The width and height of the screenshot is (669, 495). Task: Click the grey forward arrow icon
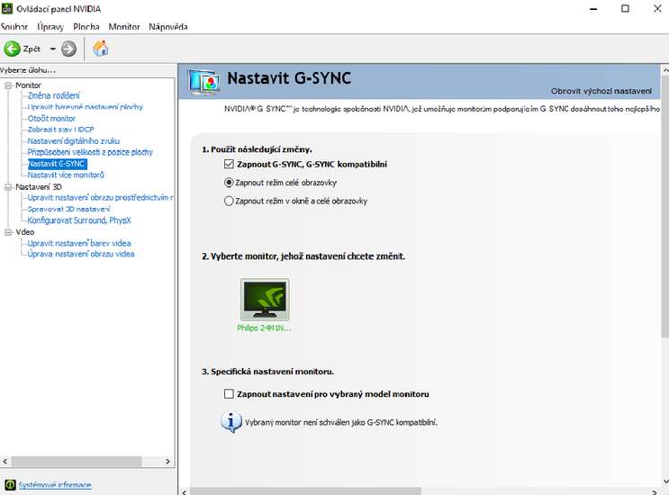[x=68, y=49]
